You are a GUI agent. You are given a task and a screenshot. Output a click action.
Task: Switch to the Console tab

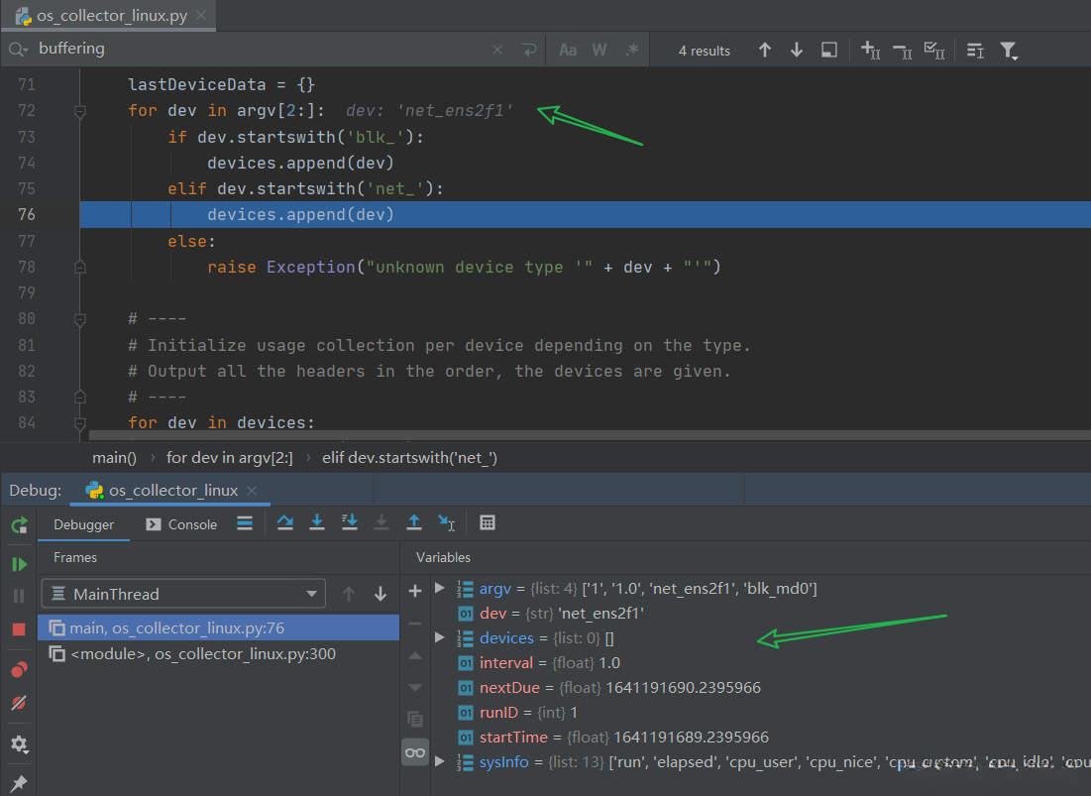[x=181, y=524]
